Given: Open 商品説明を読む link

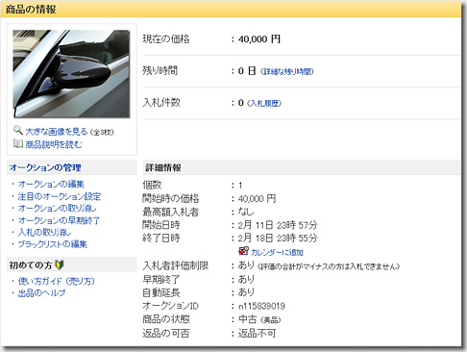Looking at the screenshot, I should click(54, 144).
